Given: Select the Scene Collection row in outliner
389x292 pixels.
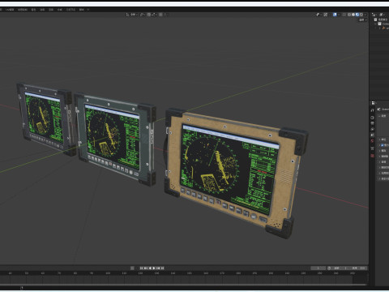Looking at the screenshot, I should click(381, 19).
